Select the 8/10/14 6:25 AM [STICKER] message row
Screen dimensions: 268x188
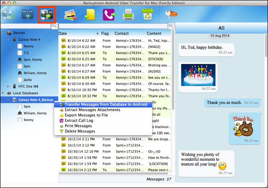pyautogui.click(x=115, y=59)
